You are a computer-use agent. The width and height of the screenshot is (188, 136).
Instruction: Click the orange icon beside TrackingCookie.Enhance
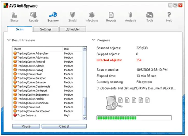(15, 82)
